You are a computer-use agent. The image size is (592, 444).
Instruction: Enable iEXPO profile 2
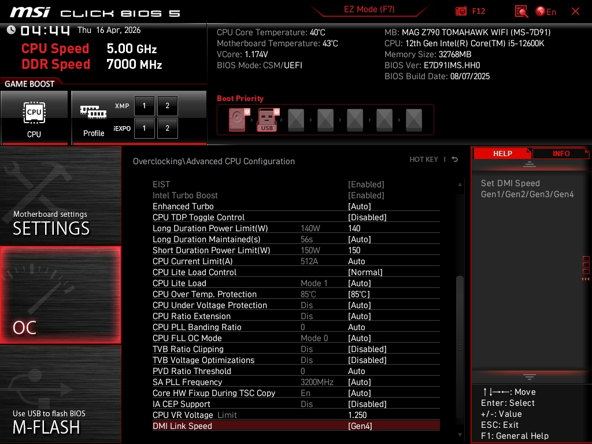tap(167, 128)
